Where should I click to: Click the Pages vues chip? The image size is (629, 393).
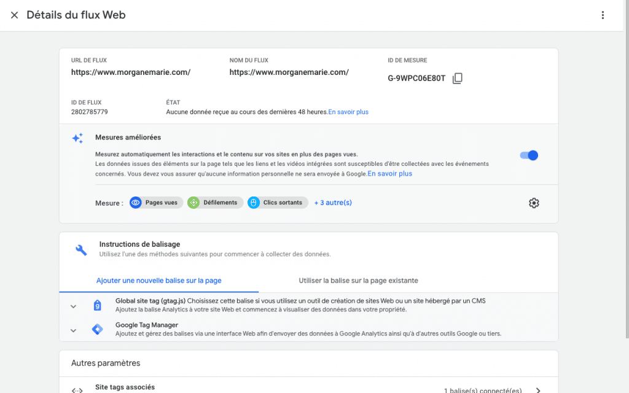pyautogui.click(x=156, y=203)
